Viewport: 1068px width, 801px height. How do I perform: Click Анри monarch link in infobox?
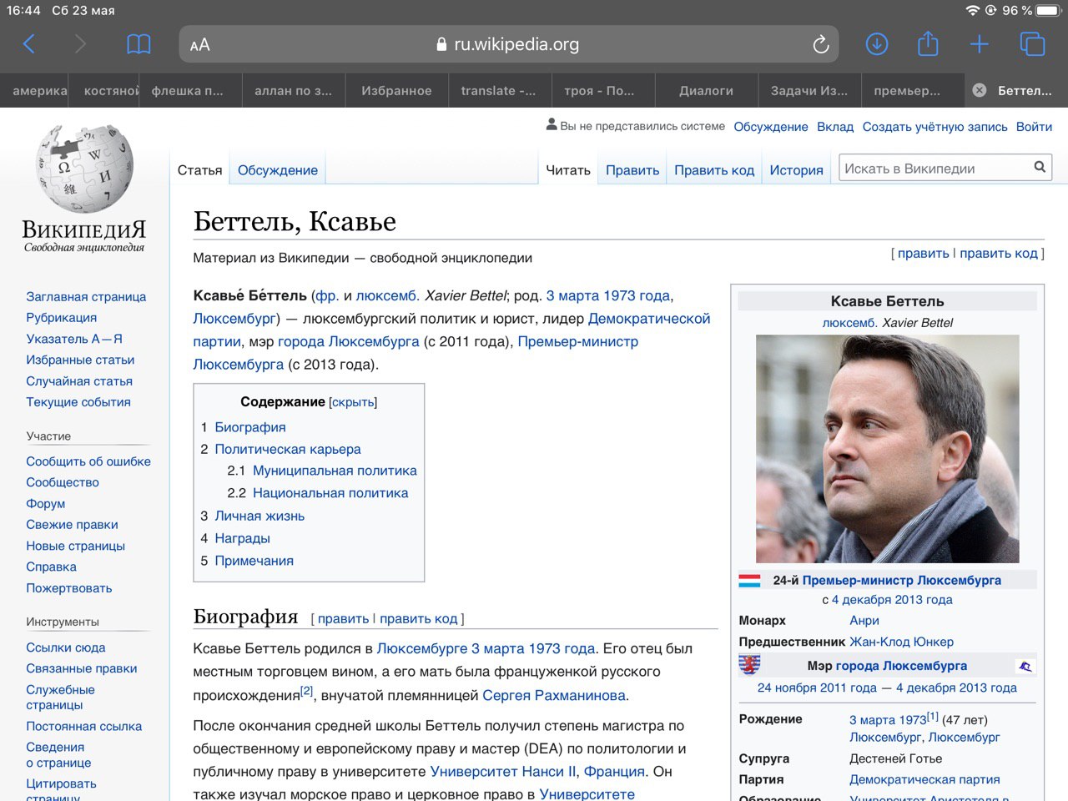pyautogui.click(x=864, y=620)
